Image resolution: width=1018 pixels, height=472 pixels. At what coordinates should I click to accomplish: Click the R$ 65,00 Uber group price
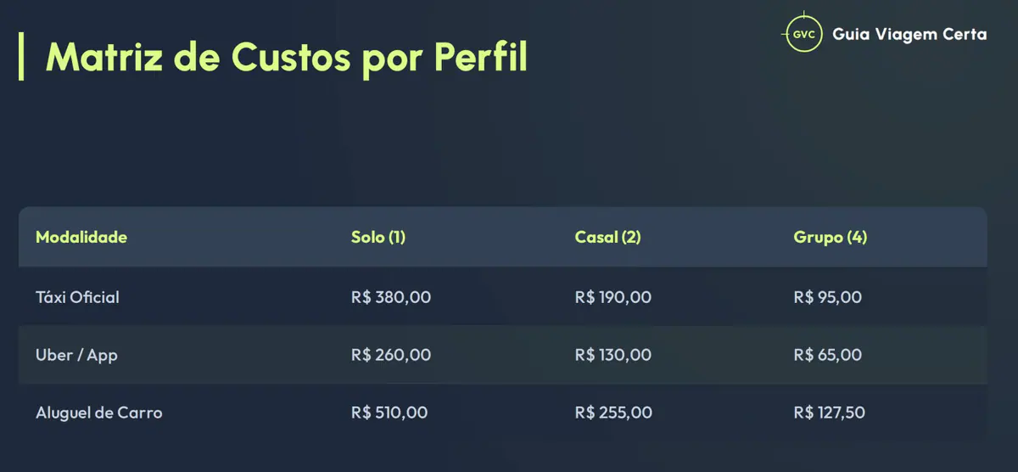pos(828,355)
